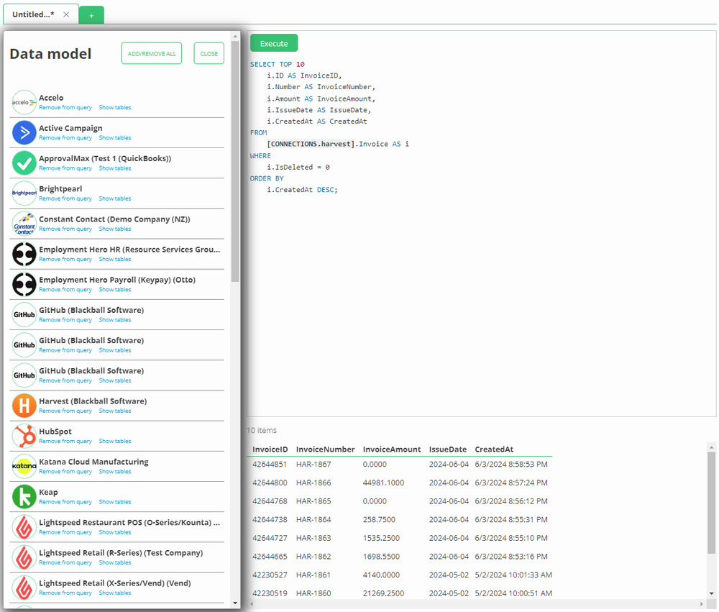Select the HubSpot logo icon

[24, 436]
